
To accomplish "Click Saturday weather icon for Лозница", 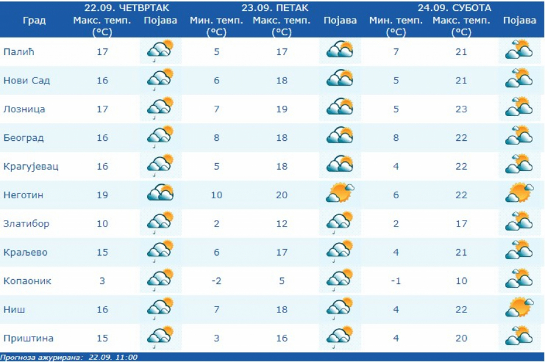I will click(x=520, y=108).
